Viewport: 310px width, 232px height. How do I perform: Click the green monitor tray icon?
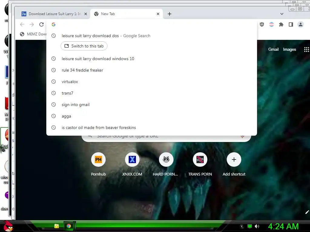tap(250, 226)
